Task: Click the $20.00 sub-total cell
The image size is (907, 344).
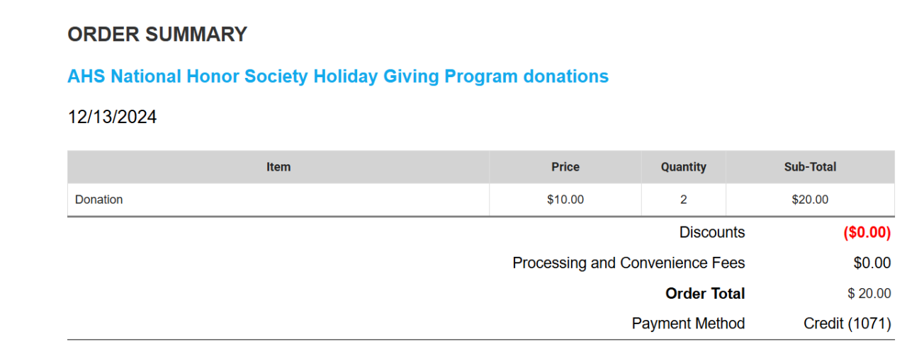Action: [810, 200]
